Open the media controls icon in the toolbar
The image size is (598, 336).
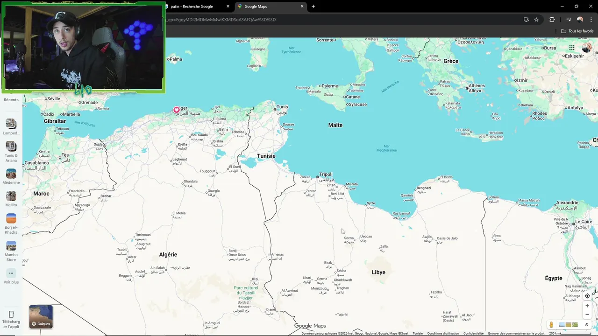[x=569, y=20]
